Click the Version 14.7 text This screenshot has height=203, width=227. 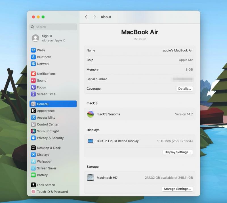coord(184,114)
